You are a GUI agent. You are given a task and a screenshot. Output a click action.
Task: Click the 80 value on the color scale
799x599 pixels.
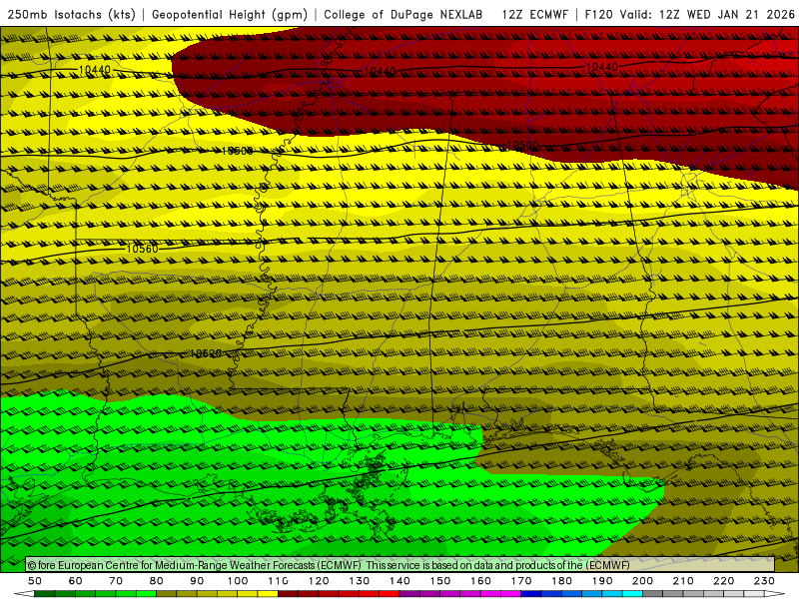(157, 581)
